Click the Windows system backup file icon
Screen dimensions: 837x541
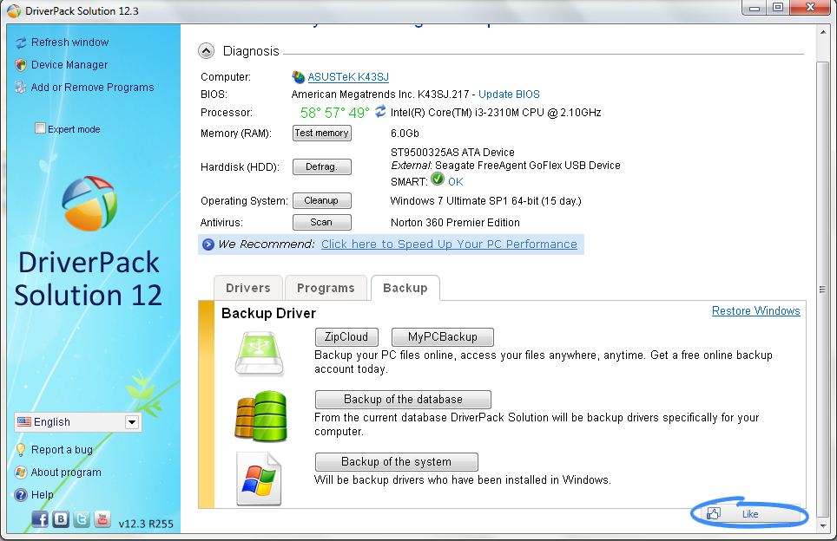259,479
